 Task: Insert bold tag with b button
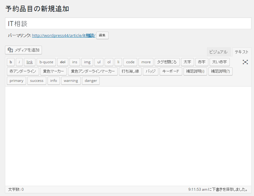[11, 62]
